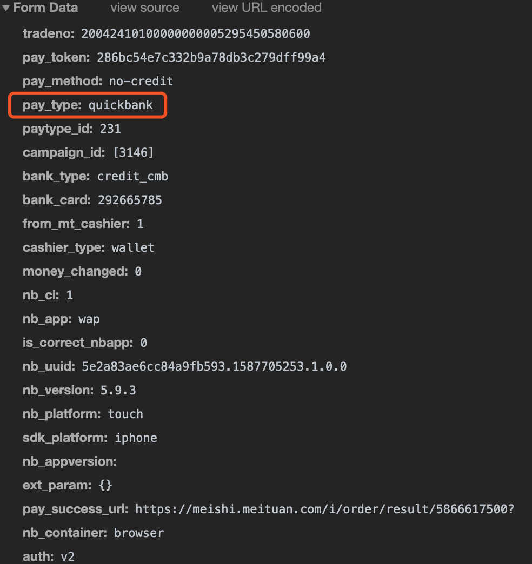Select the cashier_type wallet row
This screenshot has height=564, width=532.
89,247
